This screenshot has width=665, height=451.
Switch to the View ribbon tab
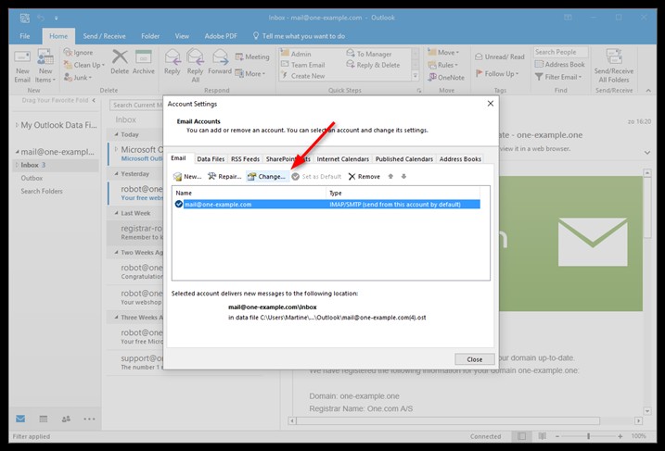[x=182, y=36]
